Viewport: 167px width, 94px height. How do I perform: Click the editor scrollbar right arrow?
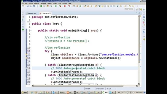point(137,86)
